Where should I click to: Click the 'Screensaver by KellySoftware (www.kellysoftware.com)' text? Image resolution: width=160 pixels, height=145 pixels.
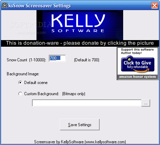(x=80, y=142)
